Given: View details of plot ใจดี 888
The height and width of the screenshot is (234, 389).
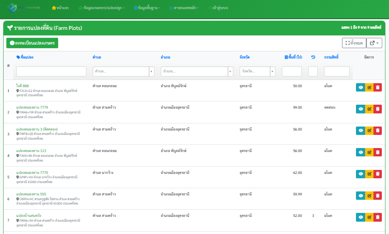Looking at the screenshot, I should 360,87.
